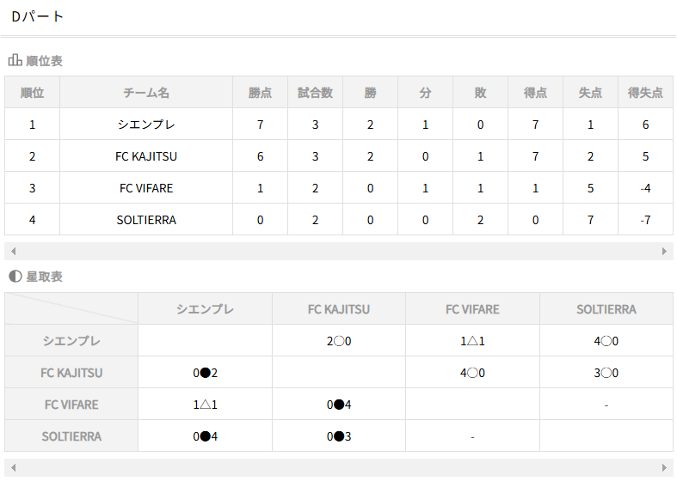The image size is (677, 481).
Task: Click right arrow of star chart scrollbar
Action: (x=664, y=467)
